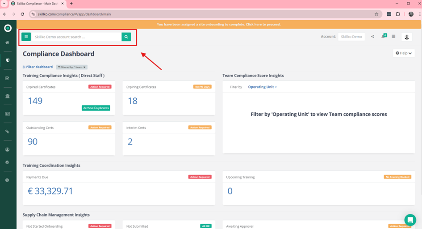This screenshot has width=422, height=229.
Task: Open the settings gear in the sidebar
Action: click(7, 162)
